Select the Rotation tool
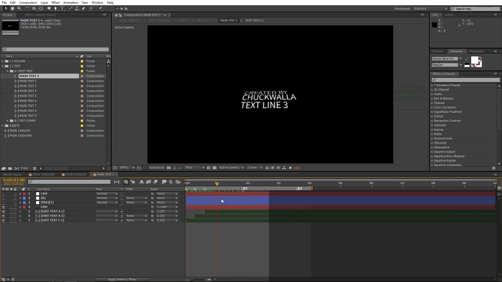 pos(28,9)
